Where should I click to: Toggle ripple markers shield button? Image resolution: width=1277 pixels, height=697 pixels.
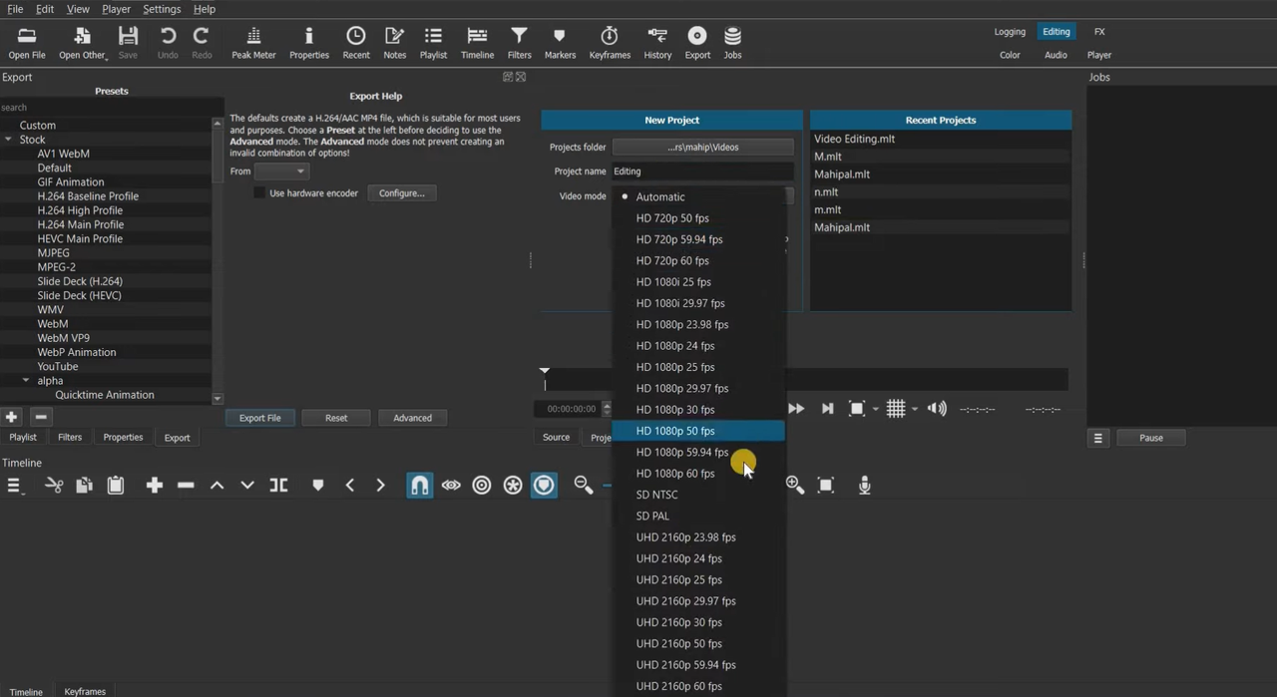(544, 485)
